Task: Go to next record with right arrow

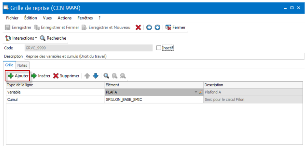Action: [157, 27]
